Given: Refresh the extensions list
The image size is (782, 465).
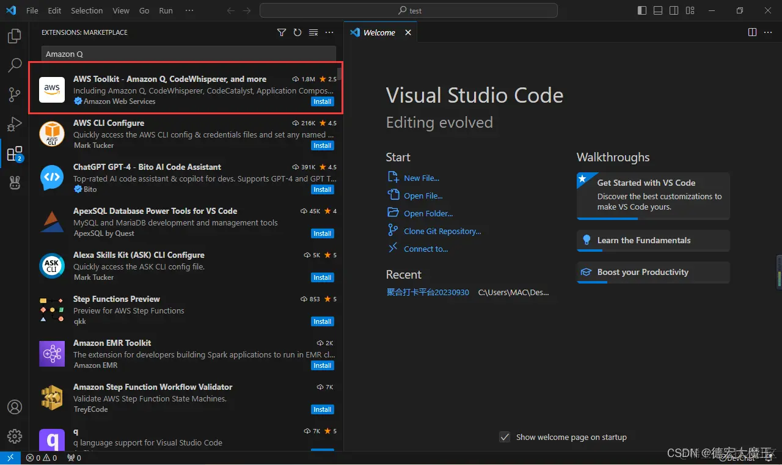Looking at the screenshot, I should tap(298, 32).
